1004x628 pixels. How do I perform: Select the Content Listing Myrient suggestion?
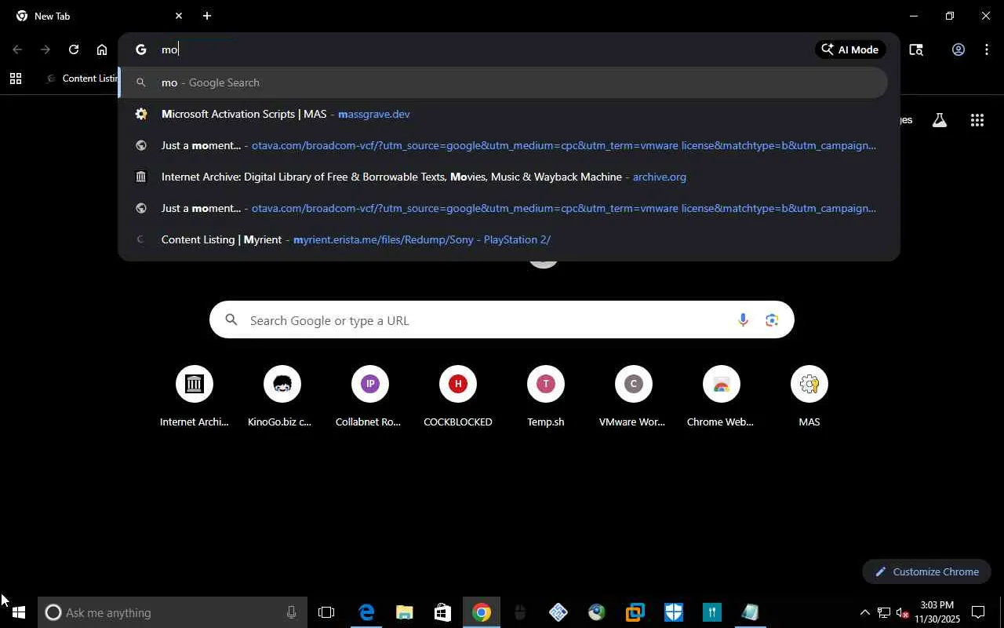pos(503,239)
